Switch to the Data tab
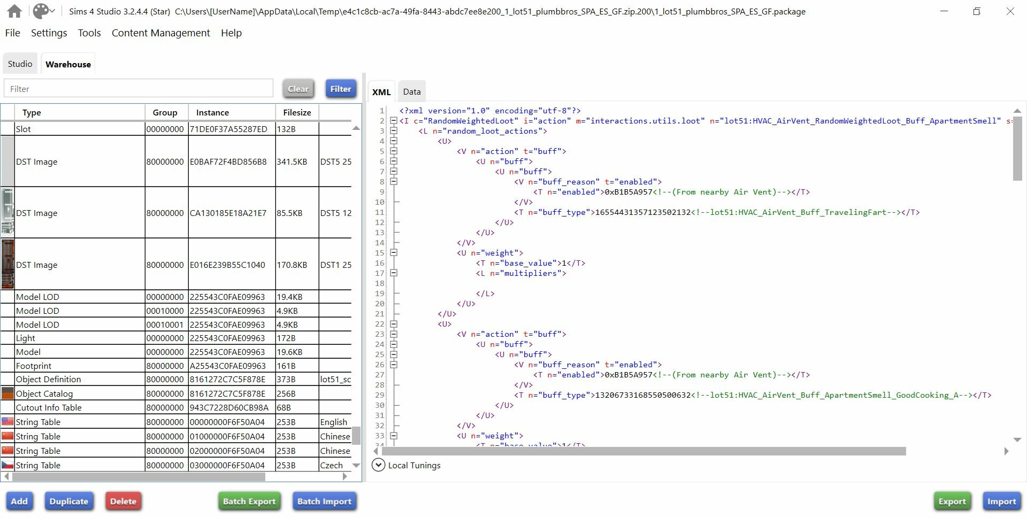1027x518 pixels. tap(412, 92)
